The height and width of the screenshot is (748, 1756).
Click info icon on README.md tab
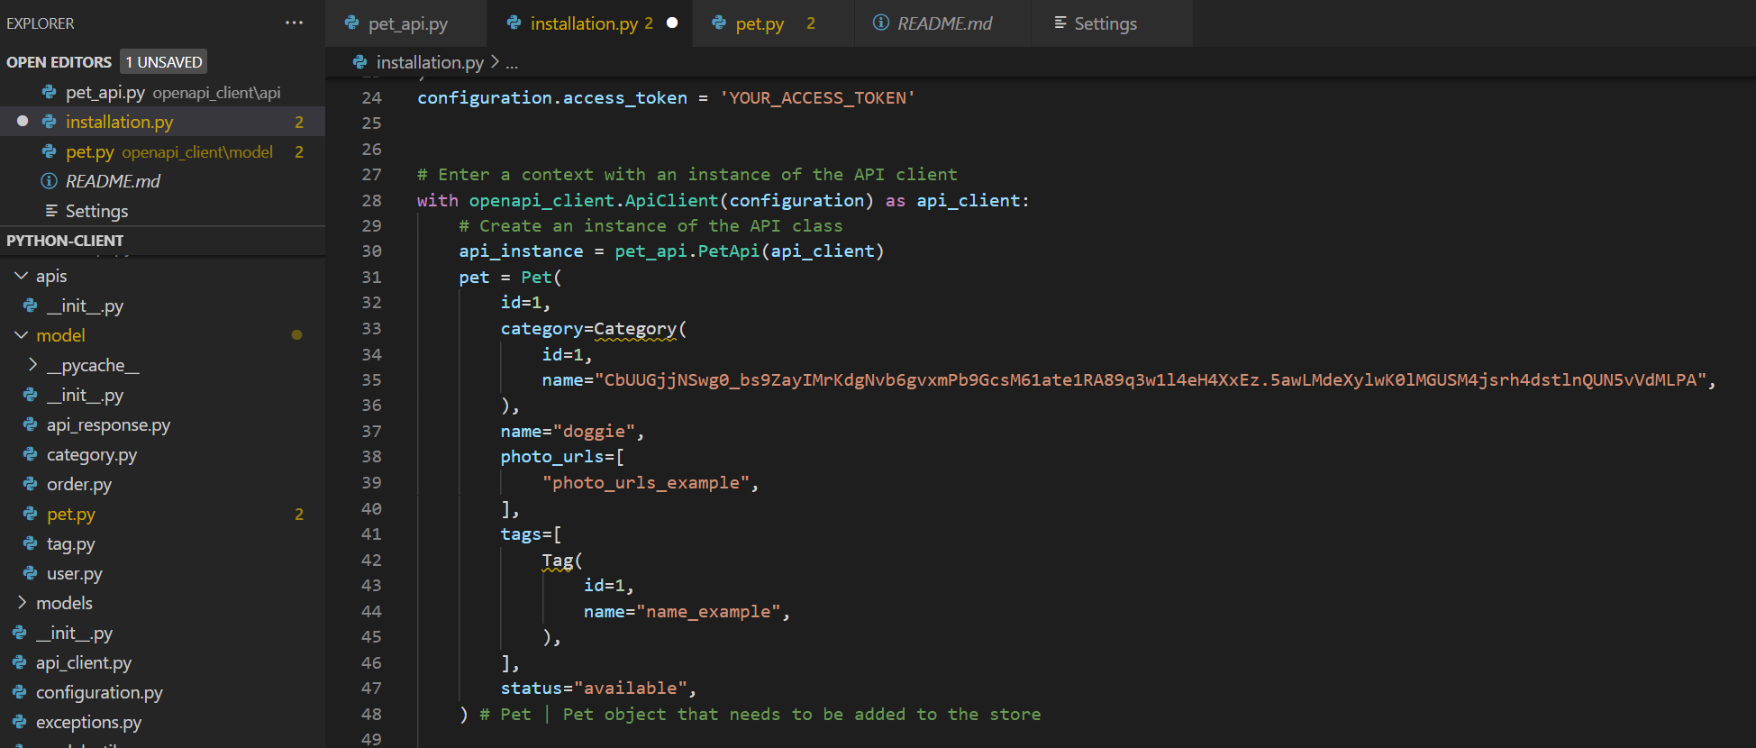click(x=881, y=23)
